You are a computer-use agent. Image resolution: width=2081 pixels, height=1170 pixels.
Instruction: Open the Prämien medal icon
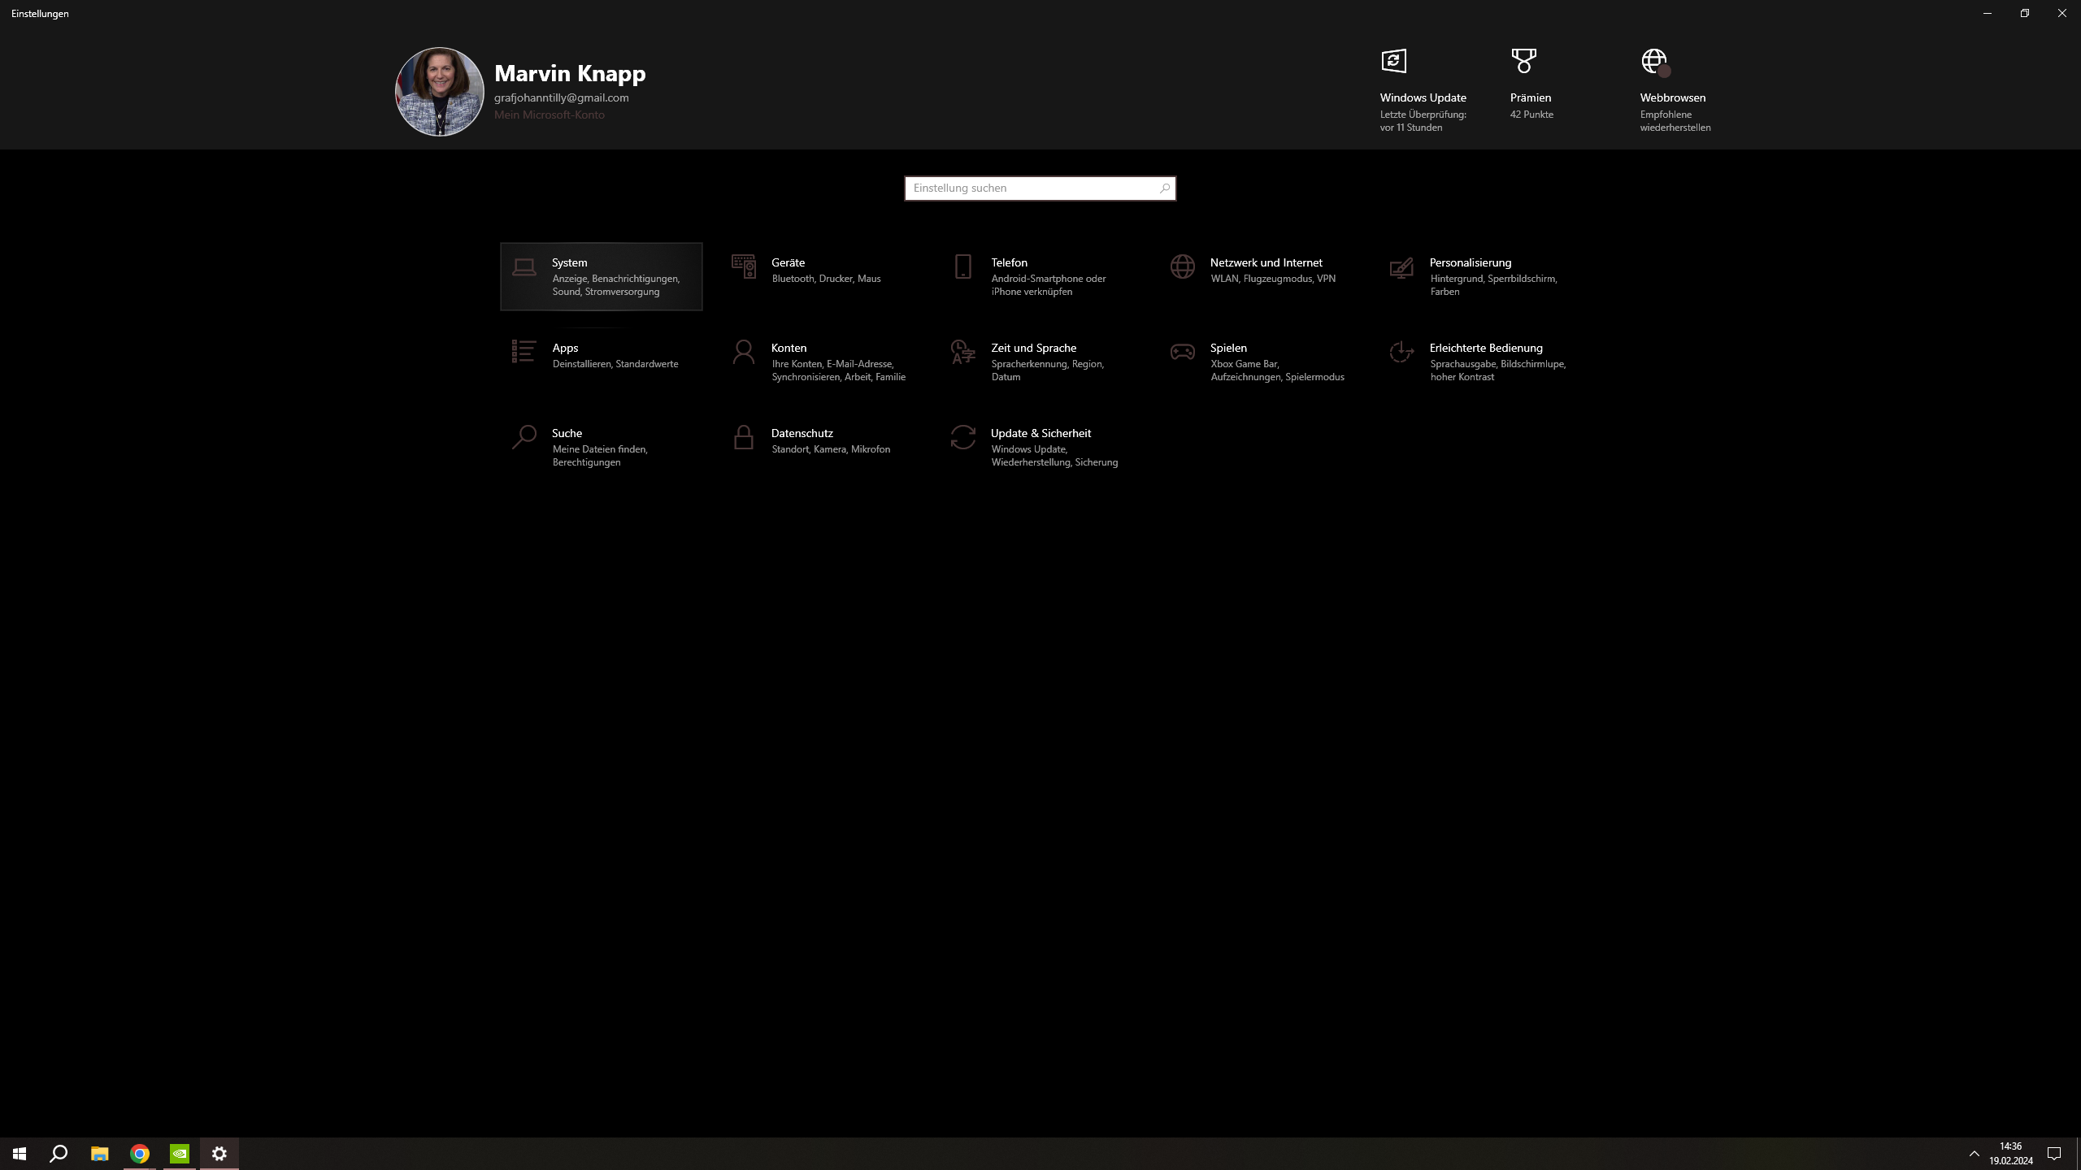(x=1523, y=61)
